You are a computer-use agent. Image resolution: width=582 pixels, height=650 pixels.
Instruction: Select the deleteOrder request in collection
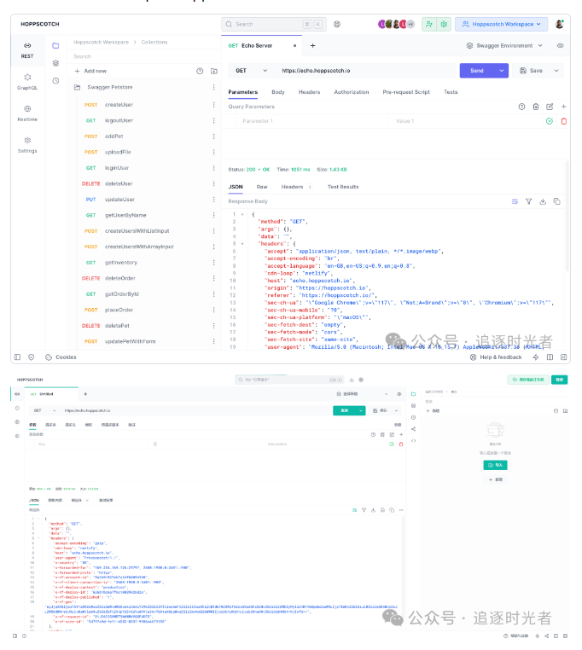[x=119, y=278]
